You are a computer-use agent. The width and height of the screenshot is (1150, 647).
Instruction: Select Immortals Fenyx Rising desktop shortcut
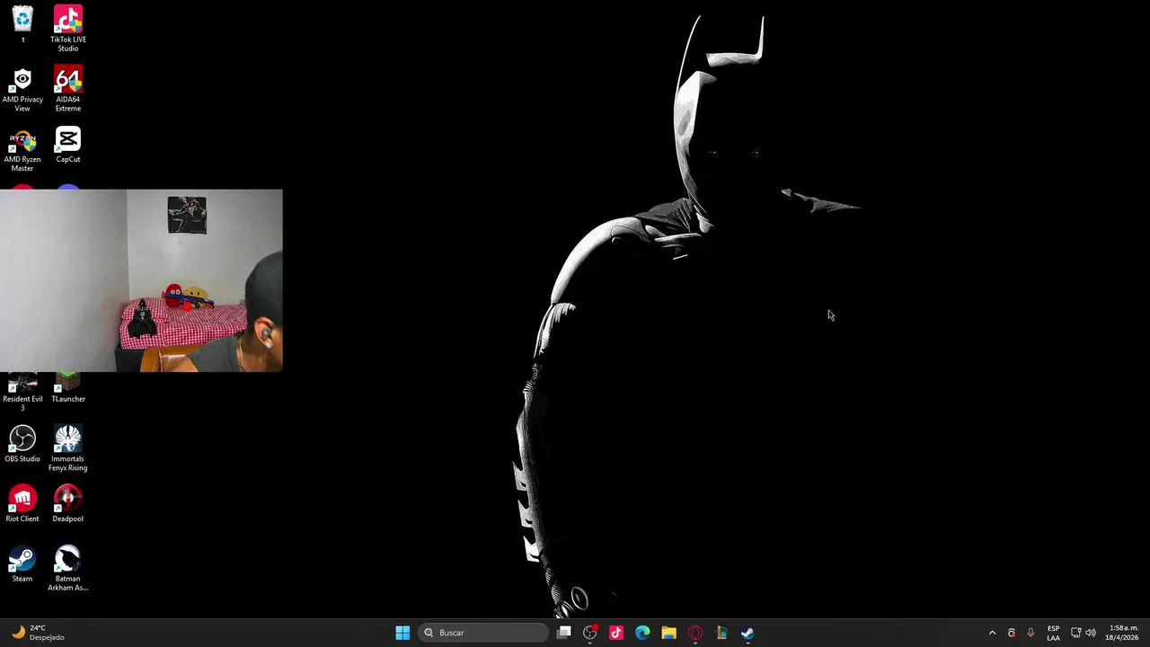68,448
